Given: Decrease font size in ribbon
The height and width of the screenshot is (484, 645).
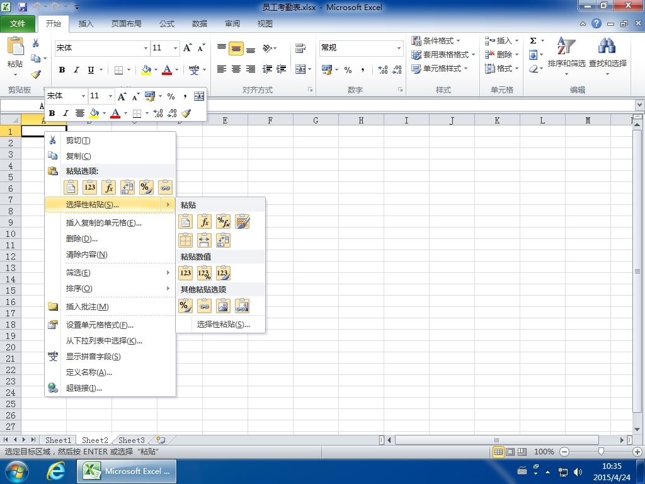Looking at the screenshot, I should pos(201,48).
